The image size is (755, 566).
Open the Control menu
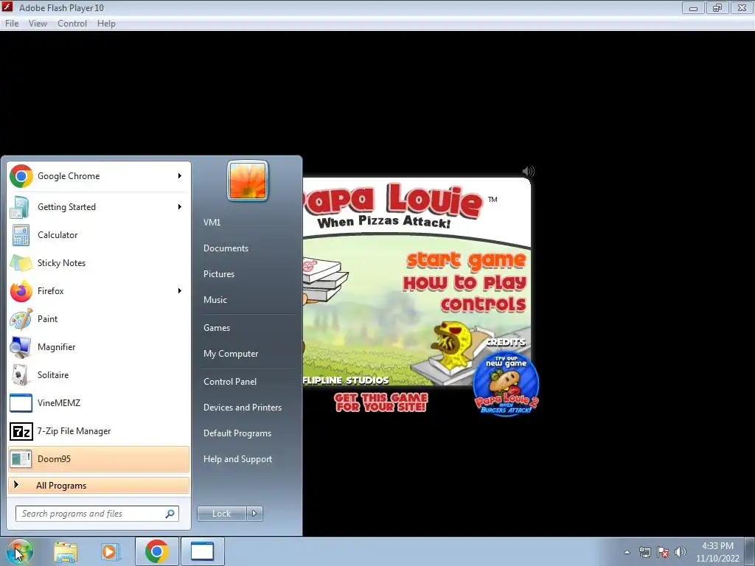click(72, 24)
